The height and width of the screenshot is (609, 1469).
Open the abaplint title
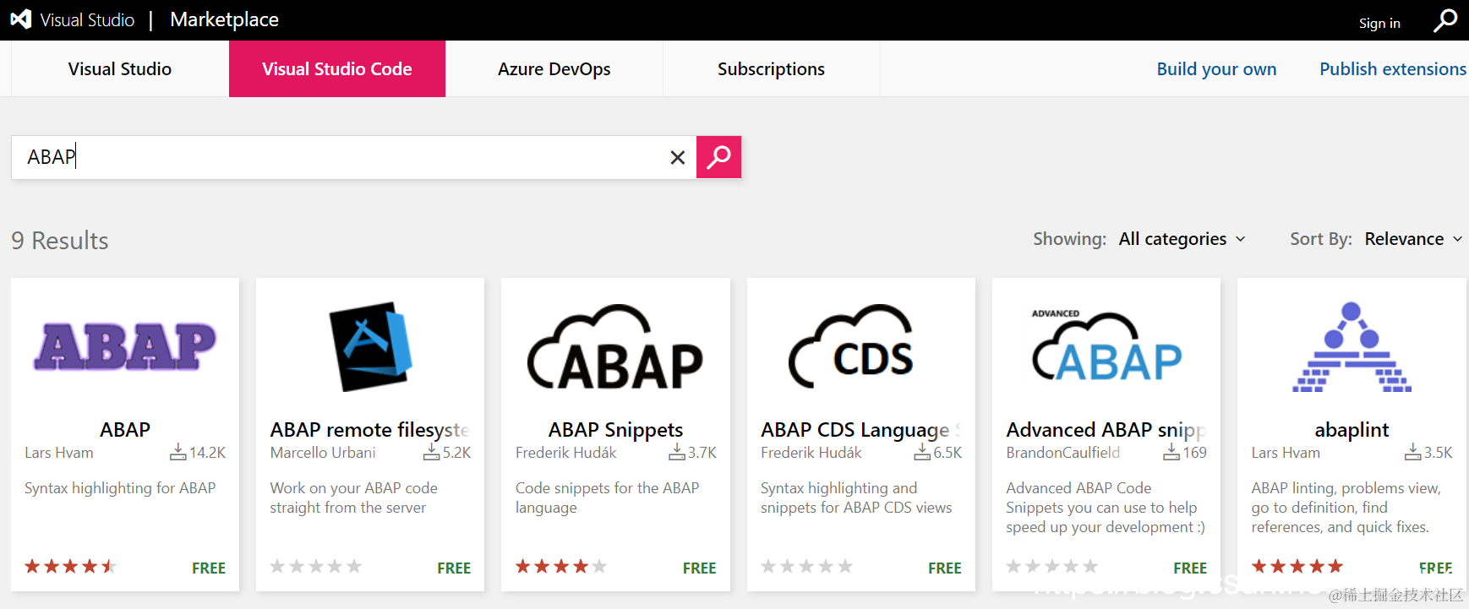coord(1352,430)
